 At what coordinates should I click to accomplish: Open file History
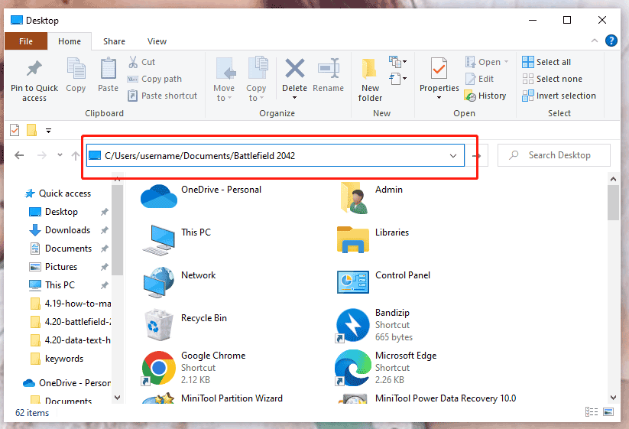[485, 96]
